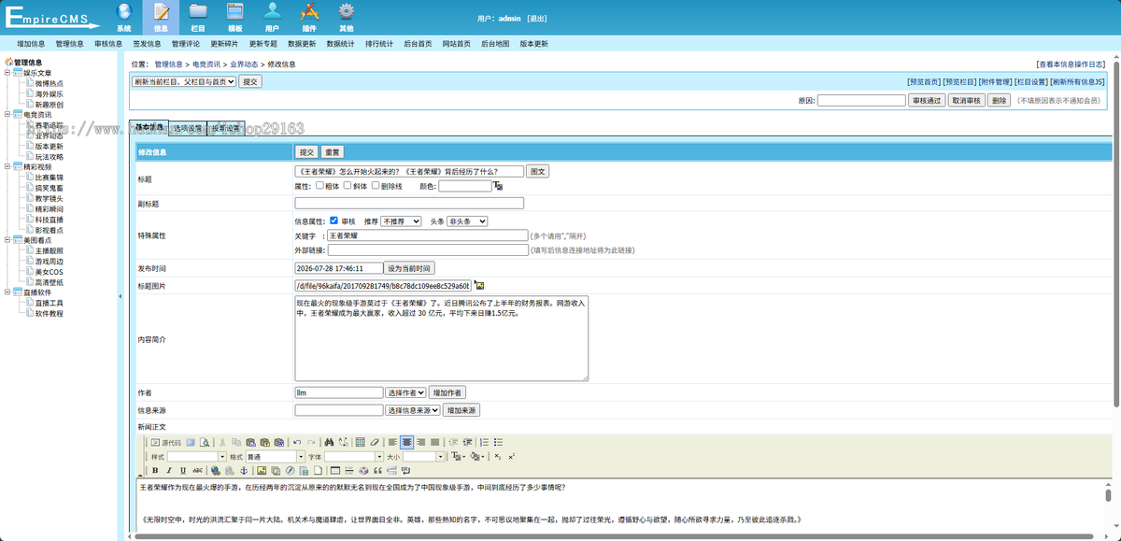Click the 副标题 input field
Image resolution: width=1121 pixels, height=541 pixels.
click(x=409, y=203)
